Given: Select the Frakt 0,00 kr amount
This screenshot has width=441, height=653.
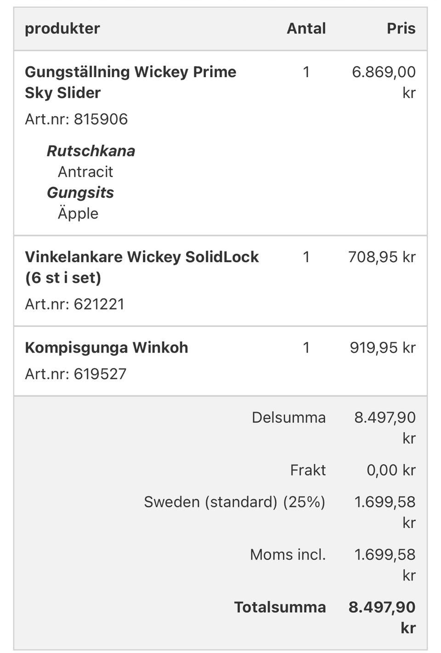Looking at the screenshot, I should click(391, 470).
